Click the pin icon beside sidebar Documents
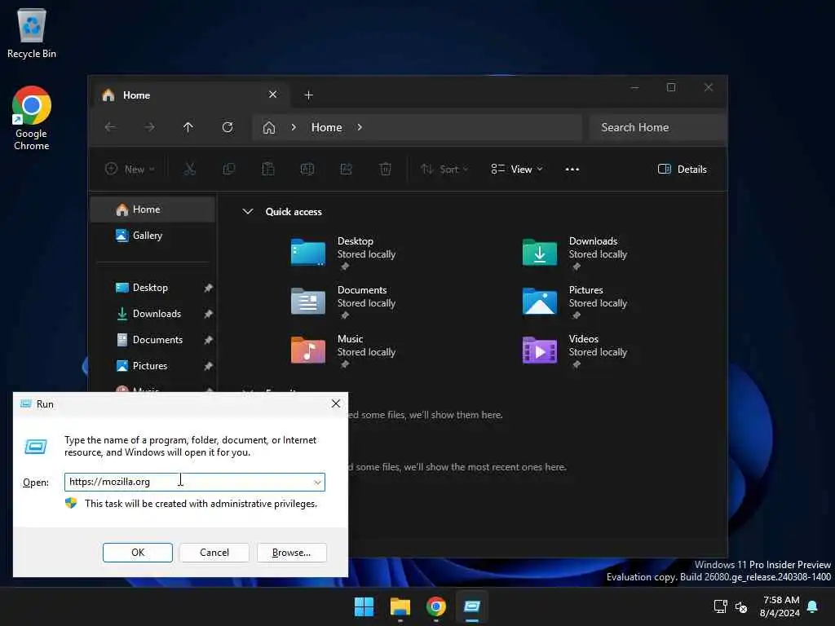 [208, 340]
